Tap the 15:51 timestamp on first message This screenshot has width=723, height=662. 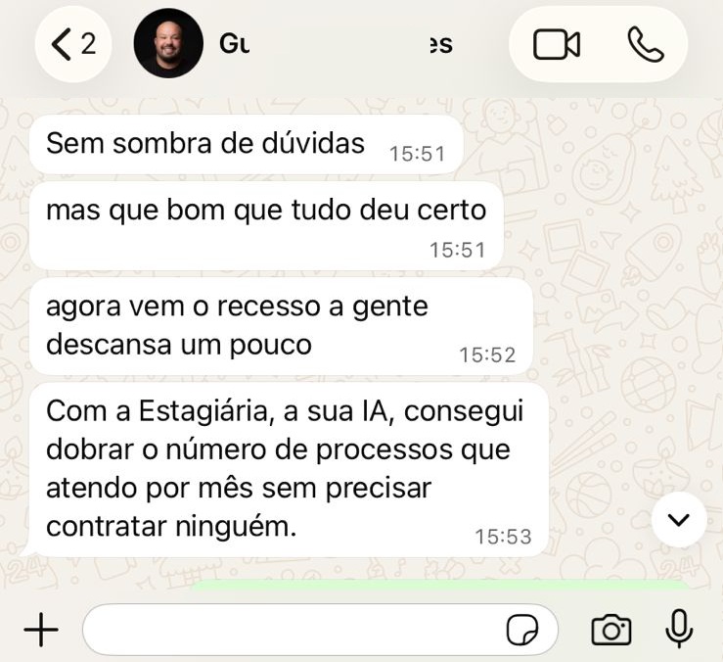pos(418,154)
